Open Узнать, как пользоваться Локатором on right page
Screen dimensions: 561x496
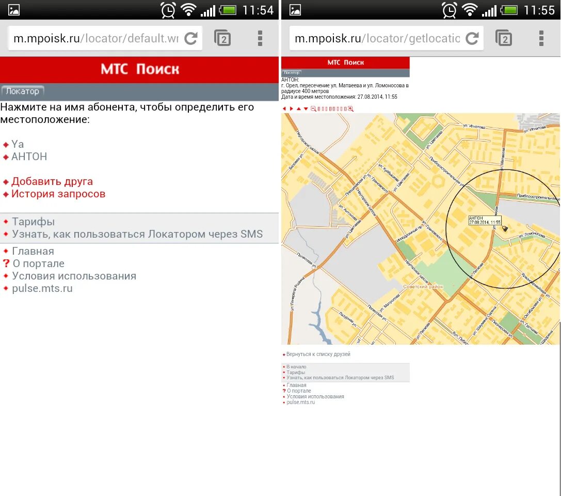point(340,378)
